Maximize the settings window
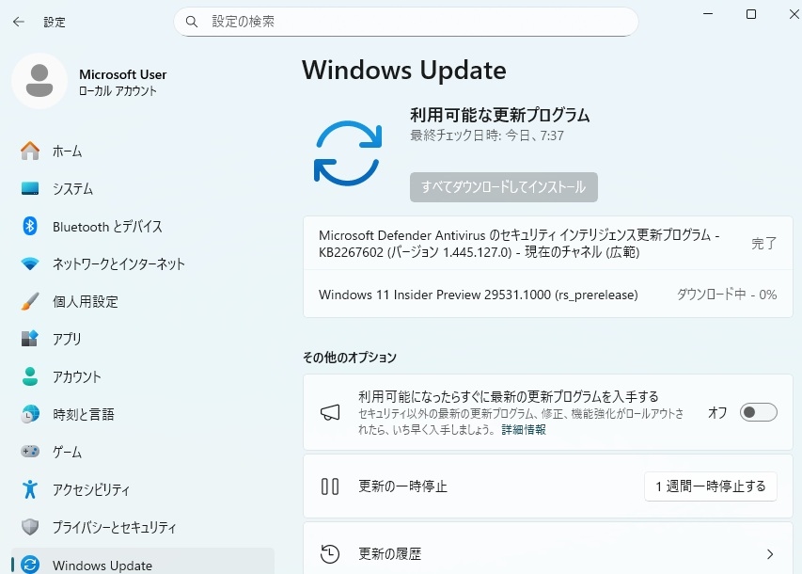 point(751,14)
